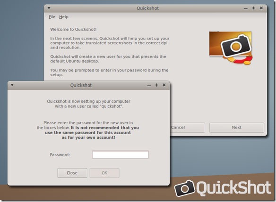Click the "Welcome to Quickshot!" text
276x202 pixels.
[x=73, y=30]
